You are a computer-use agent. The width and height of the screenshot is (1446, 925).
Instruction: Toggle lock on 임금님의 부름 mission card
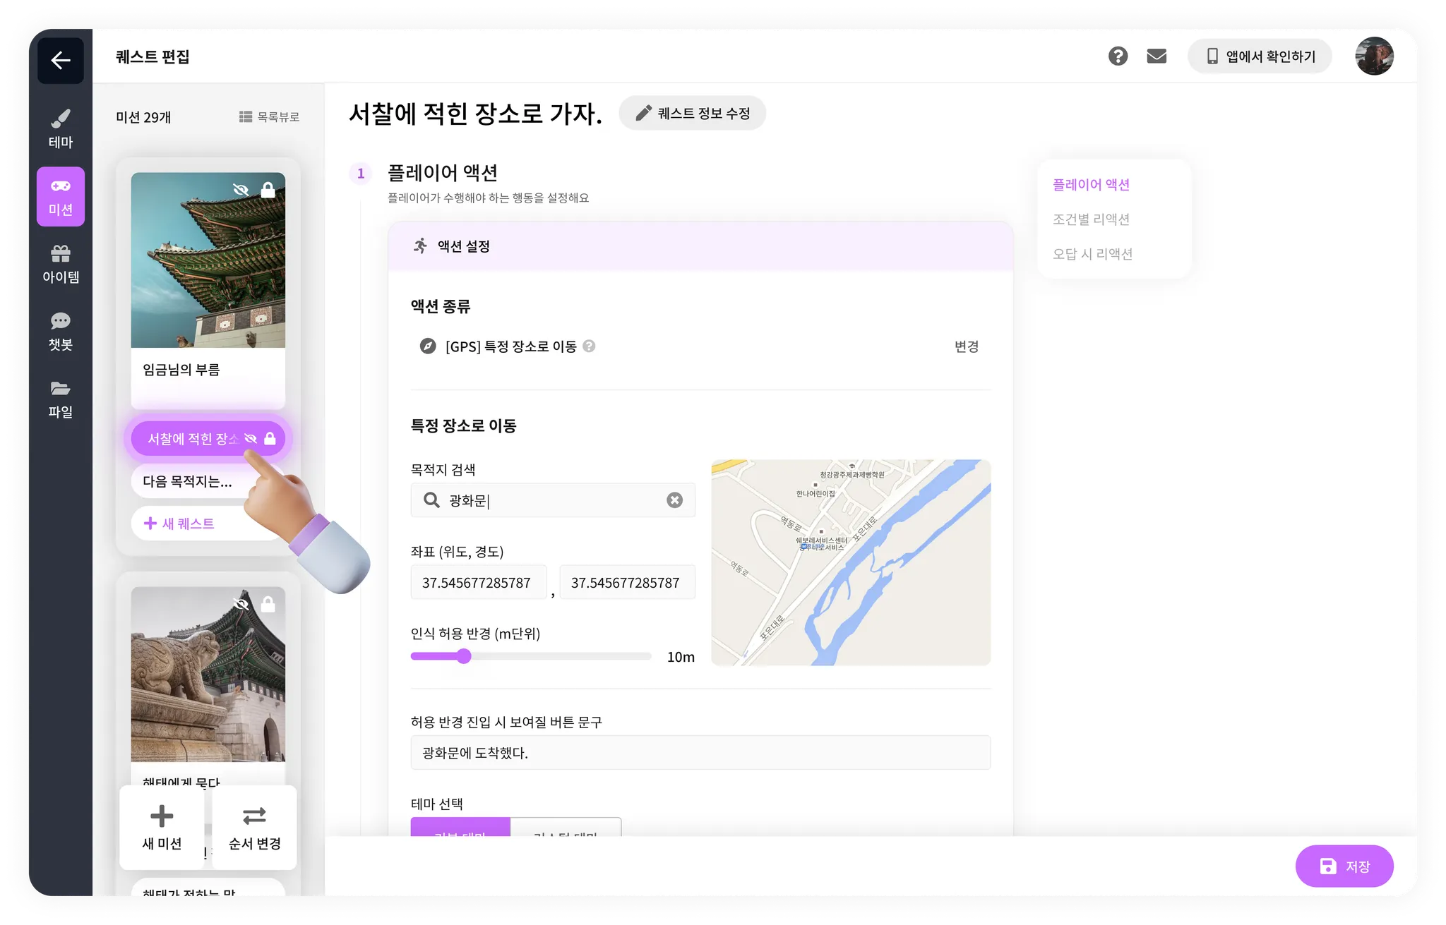[268, 190]
